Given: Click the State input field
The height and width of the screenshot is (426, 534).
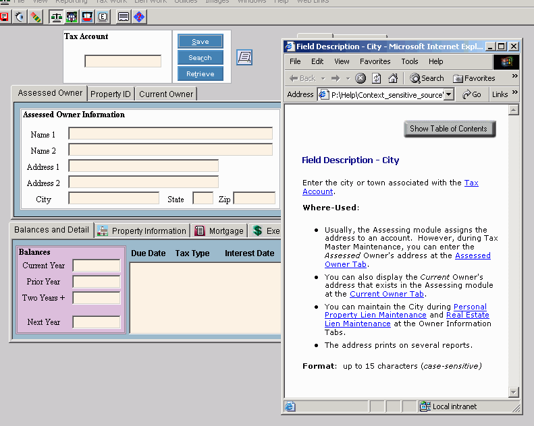Looking at the screenshot, I should (x=203, y=198).
